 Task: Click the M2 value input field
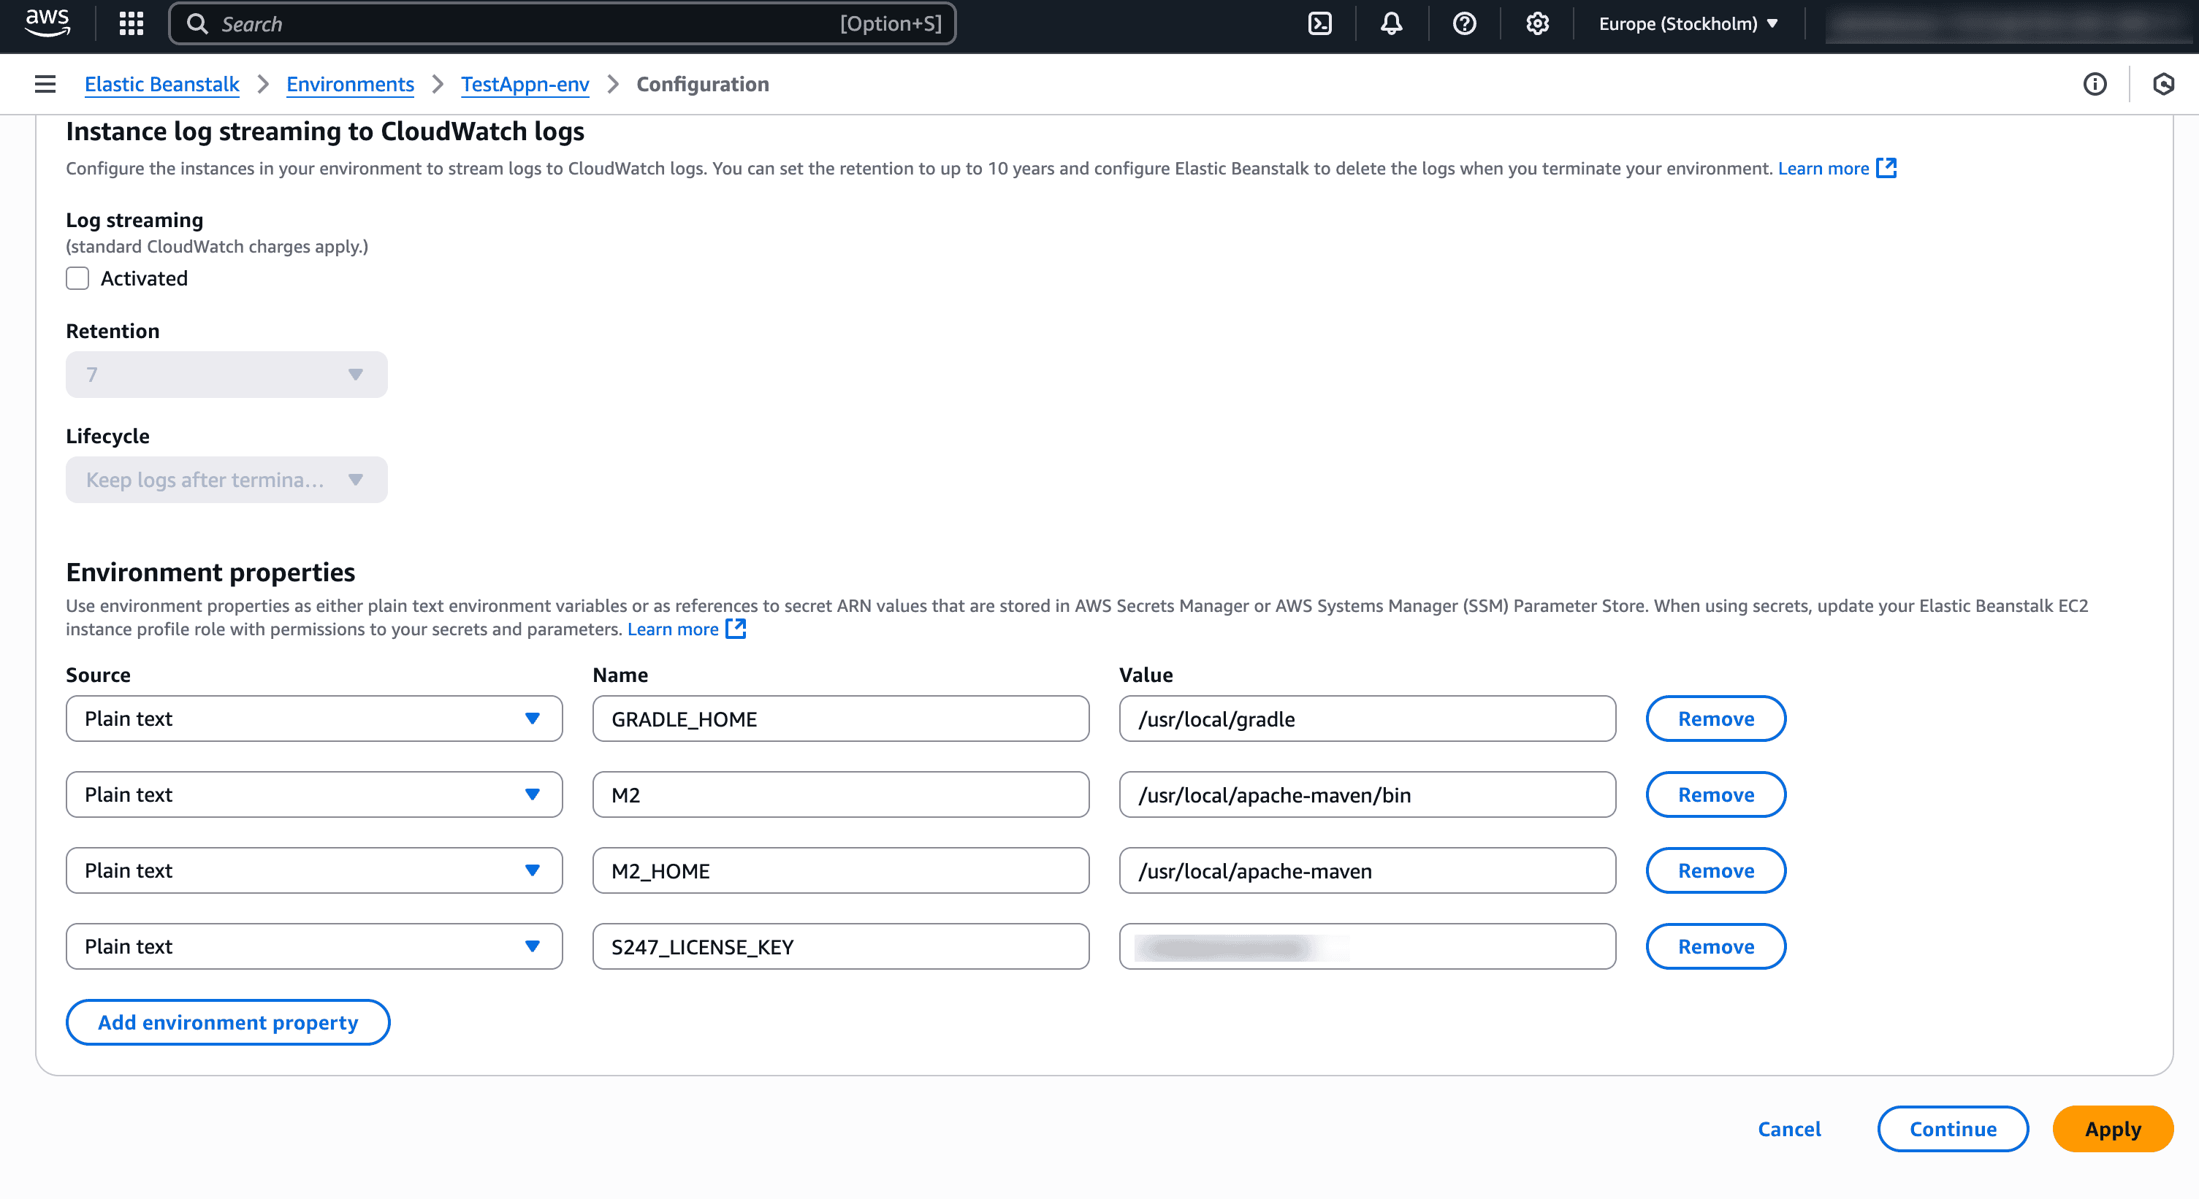(1367, 794)
